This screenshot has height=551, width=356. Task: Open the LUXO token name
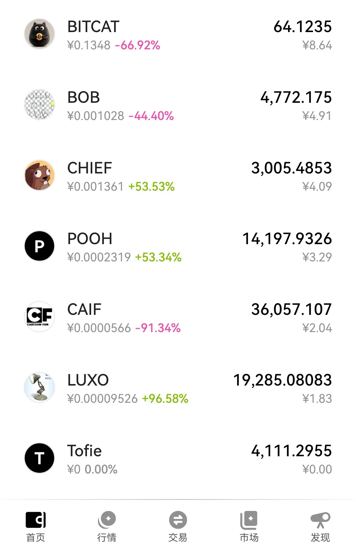point(88,380)
